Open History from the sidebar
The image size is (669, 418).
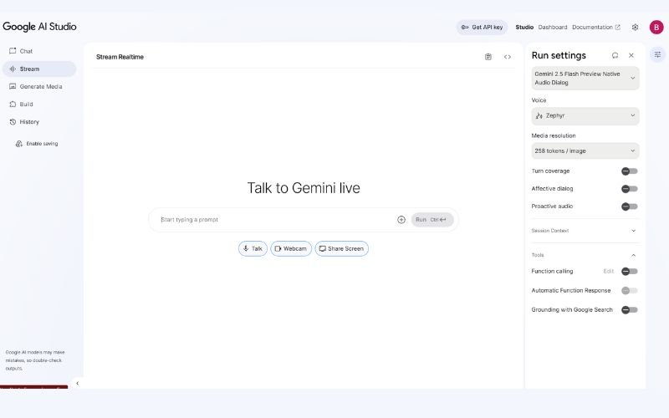[29, 122]
